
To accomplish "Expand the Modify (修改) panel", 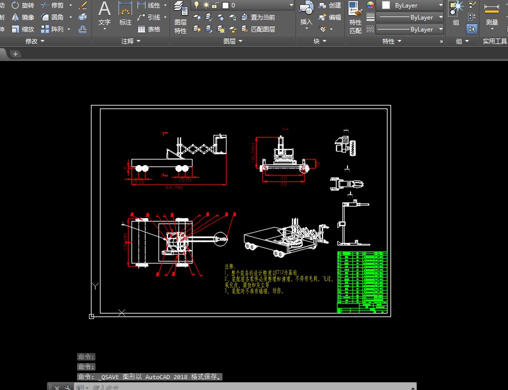I will (34, 41).
